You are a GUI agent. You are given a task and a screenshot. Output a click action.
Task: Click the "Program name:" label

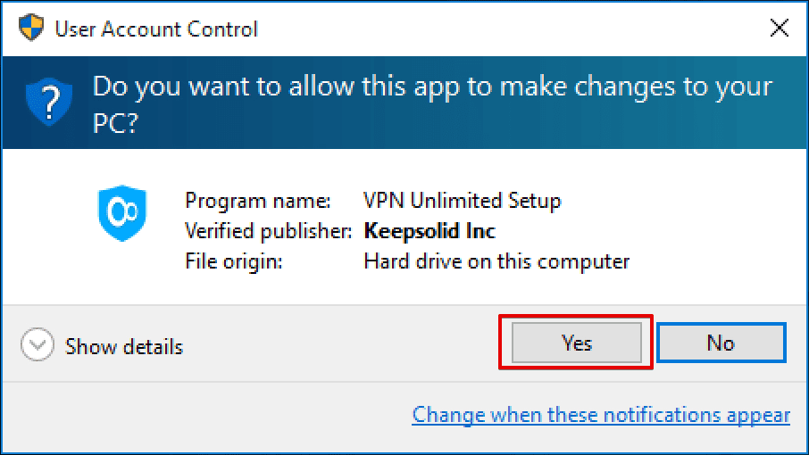coord(257,201)
